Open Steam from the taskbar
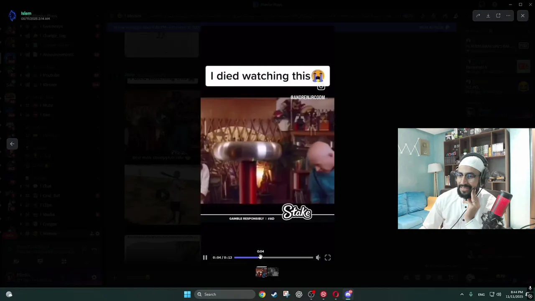 274,294
